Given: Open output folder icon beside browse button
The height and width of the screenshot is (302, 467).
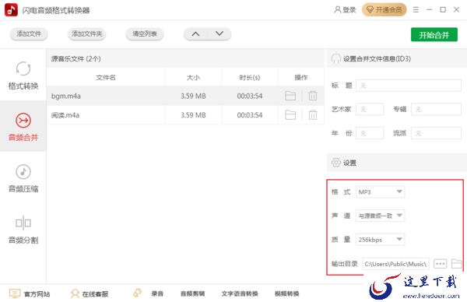Looking at the screenshot, I should [x=457, y=264].
